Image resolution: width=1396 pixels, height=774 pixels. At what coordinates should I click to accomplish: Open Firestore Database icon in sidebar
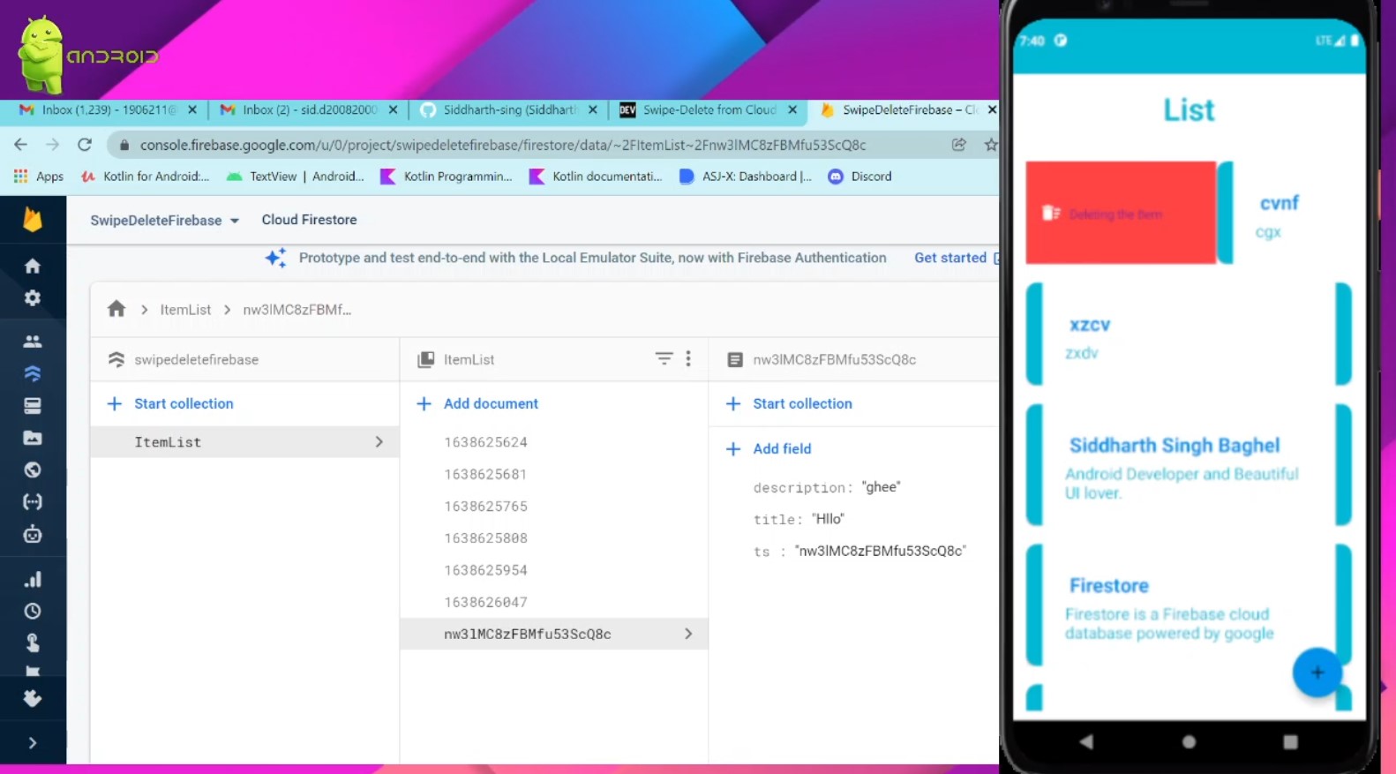(33, 373)
